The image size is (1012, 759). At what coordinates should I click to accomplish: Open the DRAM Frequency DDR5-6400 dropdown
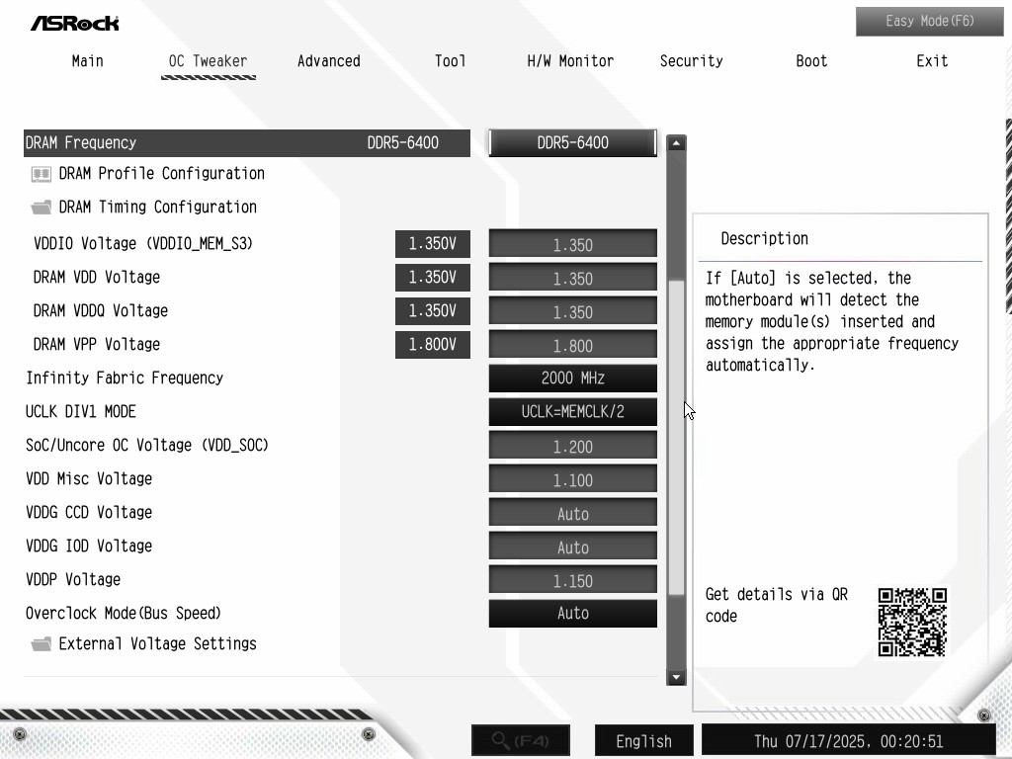[x=572, y=143]
